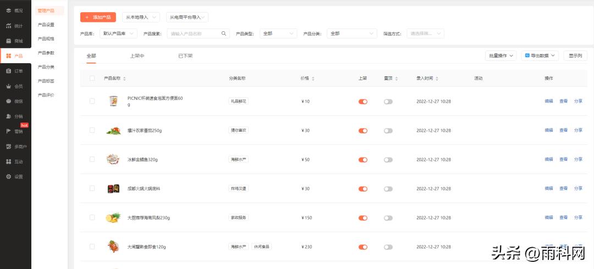594x269 pixels.
Task: Open 产品设置 in the submenu
Action: coord(46,25)
